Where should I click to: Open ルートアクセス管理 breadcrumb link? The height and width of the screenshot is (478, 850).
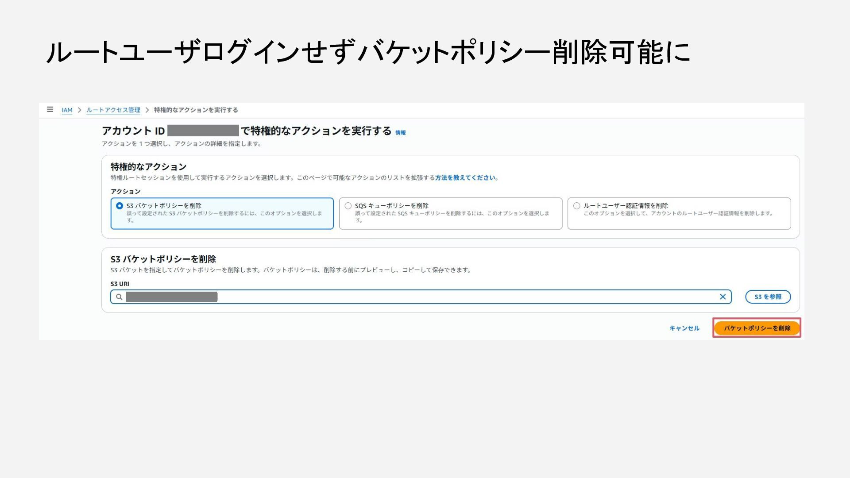(113, 110)
